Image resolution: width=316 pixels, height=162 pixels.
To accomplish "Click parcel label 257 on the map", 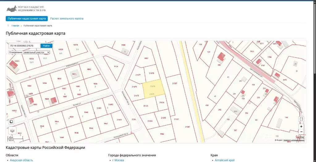I will pyautogui.click(x=235, y=130).
